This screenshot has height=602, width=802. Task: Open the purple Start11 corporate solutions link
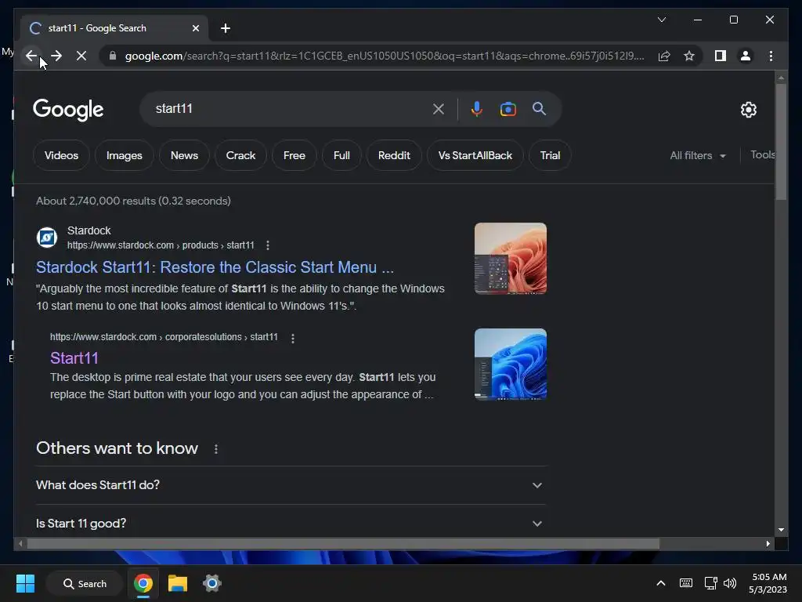[x=74, y=357]
